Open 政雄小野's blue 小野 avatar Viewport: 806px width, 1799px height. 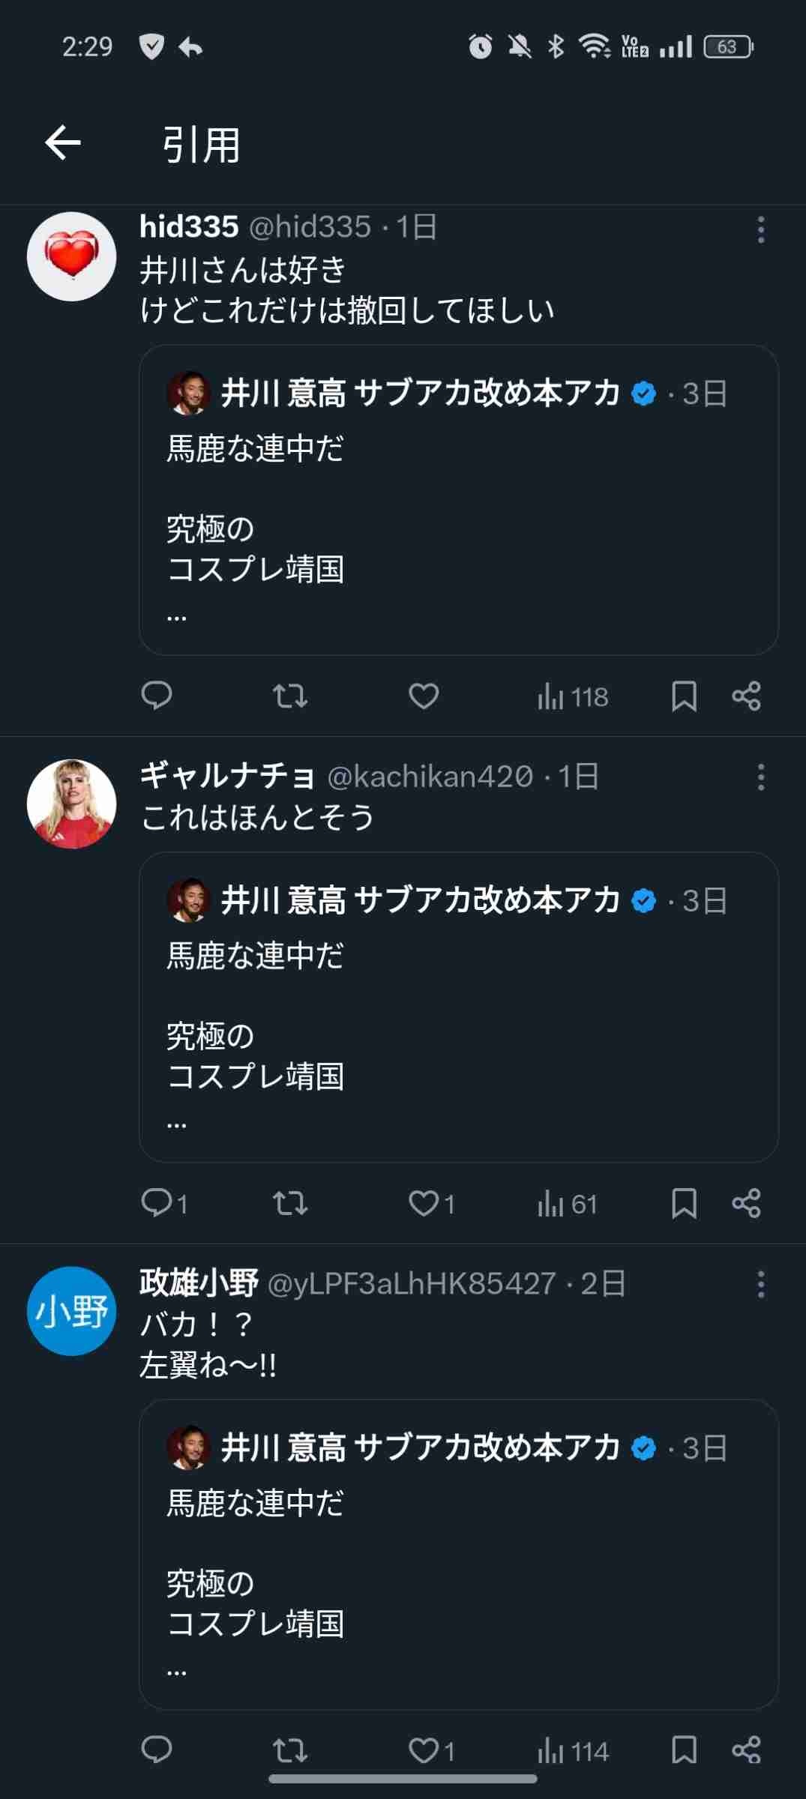[x=72, y=1311]
